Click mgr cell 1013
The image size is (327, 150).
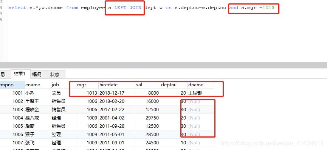pos(87,93)
